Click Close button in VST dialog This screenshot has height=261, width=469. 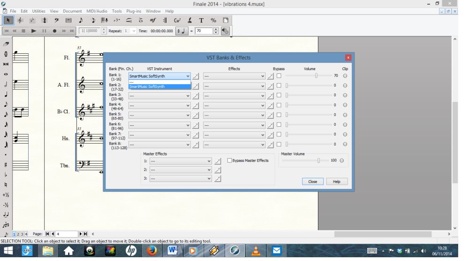point(313,181)
